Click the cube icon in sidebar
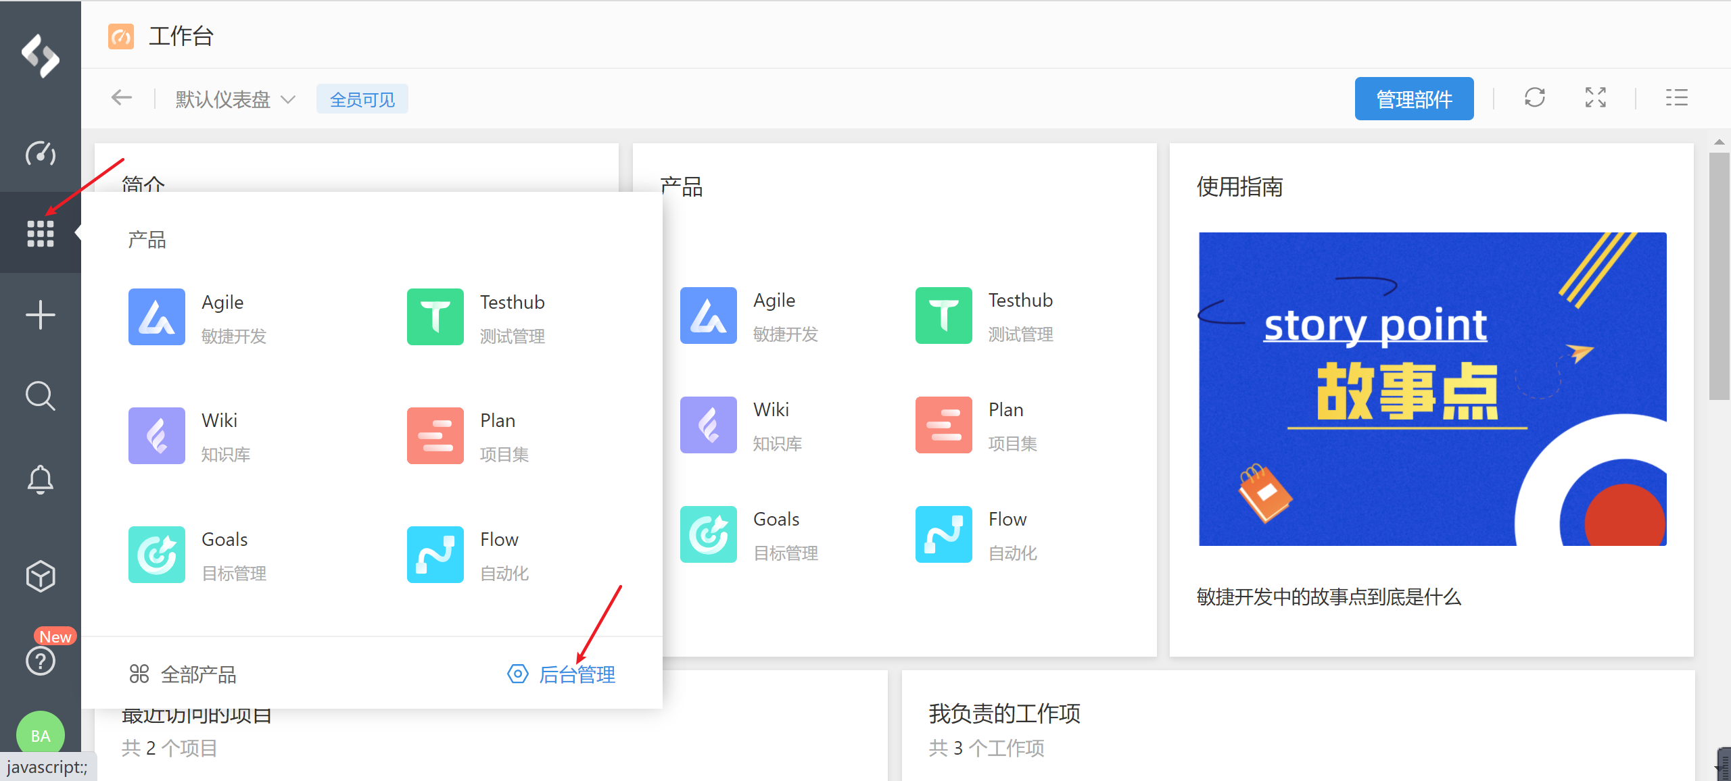Screen dimensions: 1731x781 (41, 576)
